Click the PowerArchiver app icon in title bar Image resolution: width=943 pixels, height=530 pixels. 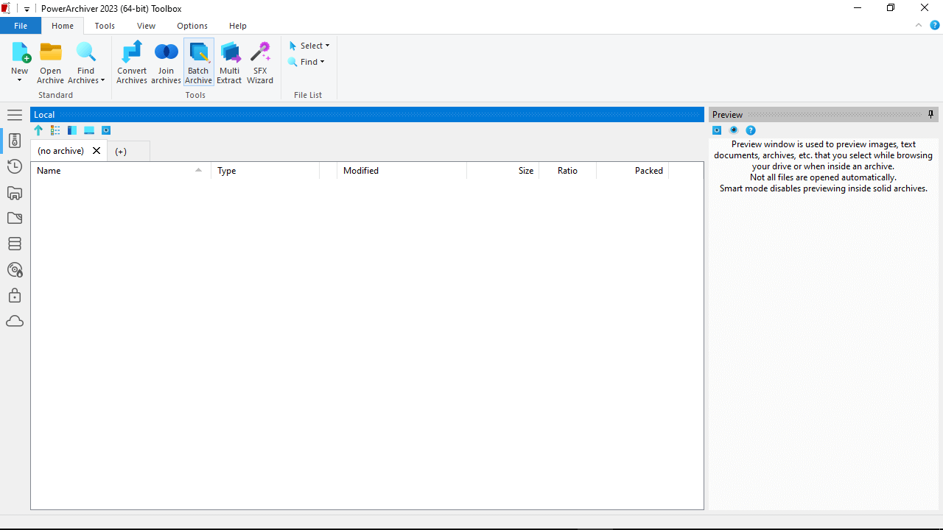pyautogui.click(x=6, y=9)
